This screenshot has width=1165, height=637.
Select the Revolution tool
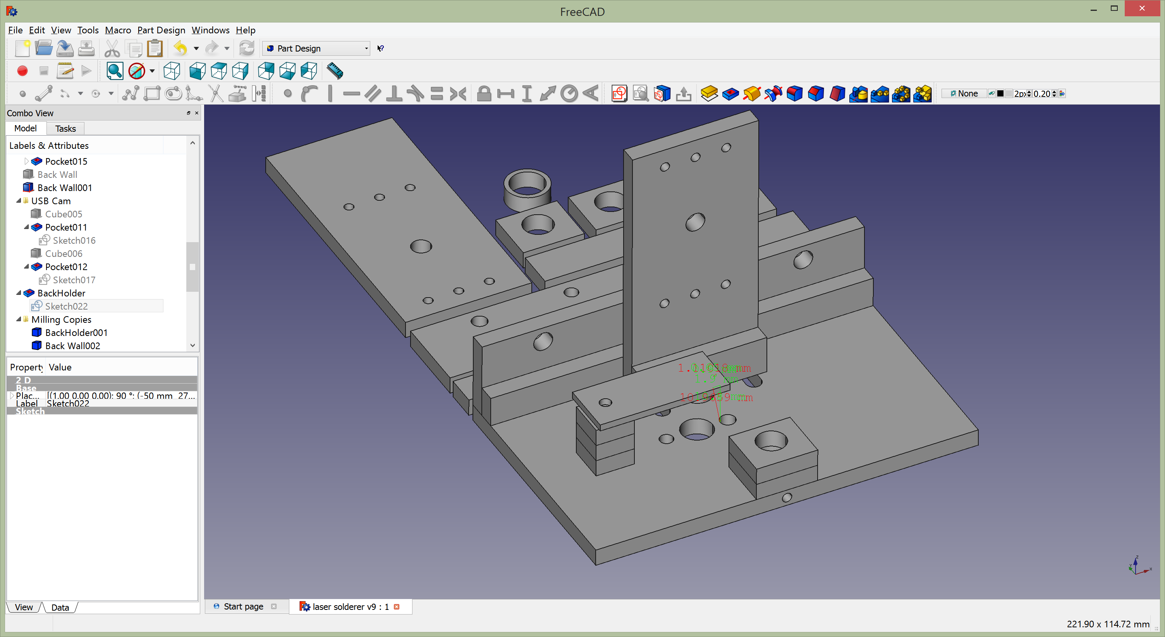tap(752, 94)
